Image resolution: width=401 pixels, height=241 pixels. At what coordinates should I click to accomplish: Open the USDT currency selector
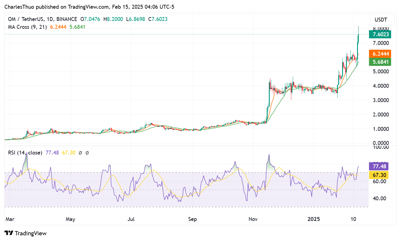pyautogui.click(x=380, y=20)
